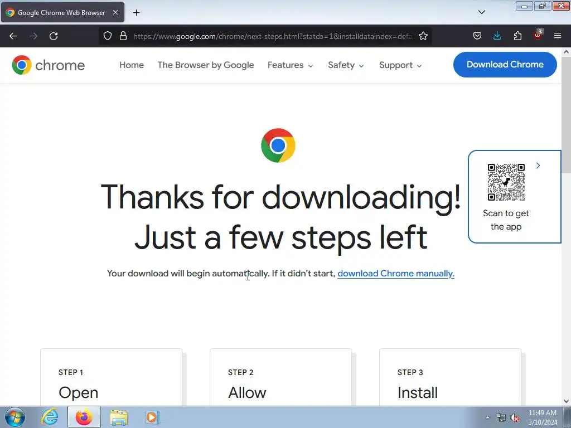Open the Firefox downloads panel

click(x=497, y=36)
